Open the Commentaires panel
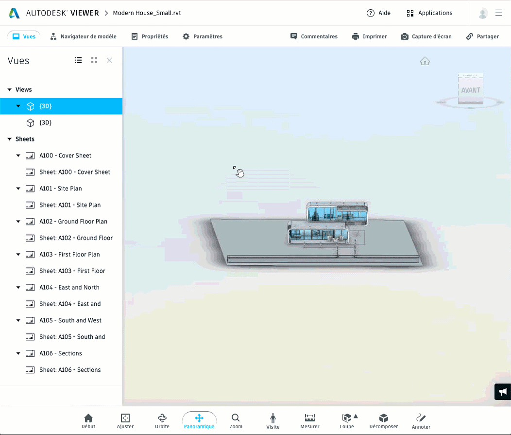Screen dimensions: 511x435 pyautogui.click(x=314, y=36)
